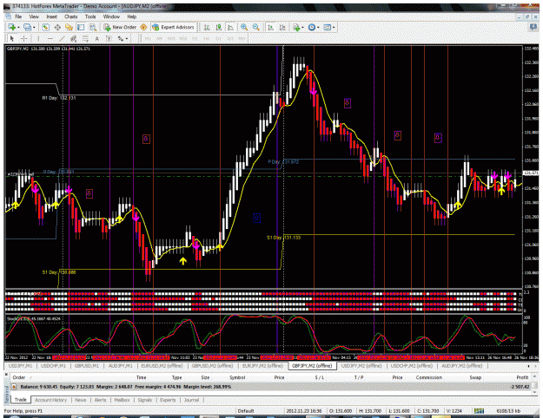The width and height of the screenshot is (543, 418).
Task: Sort trades by the Symbol column
Action: coord(237,377)
